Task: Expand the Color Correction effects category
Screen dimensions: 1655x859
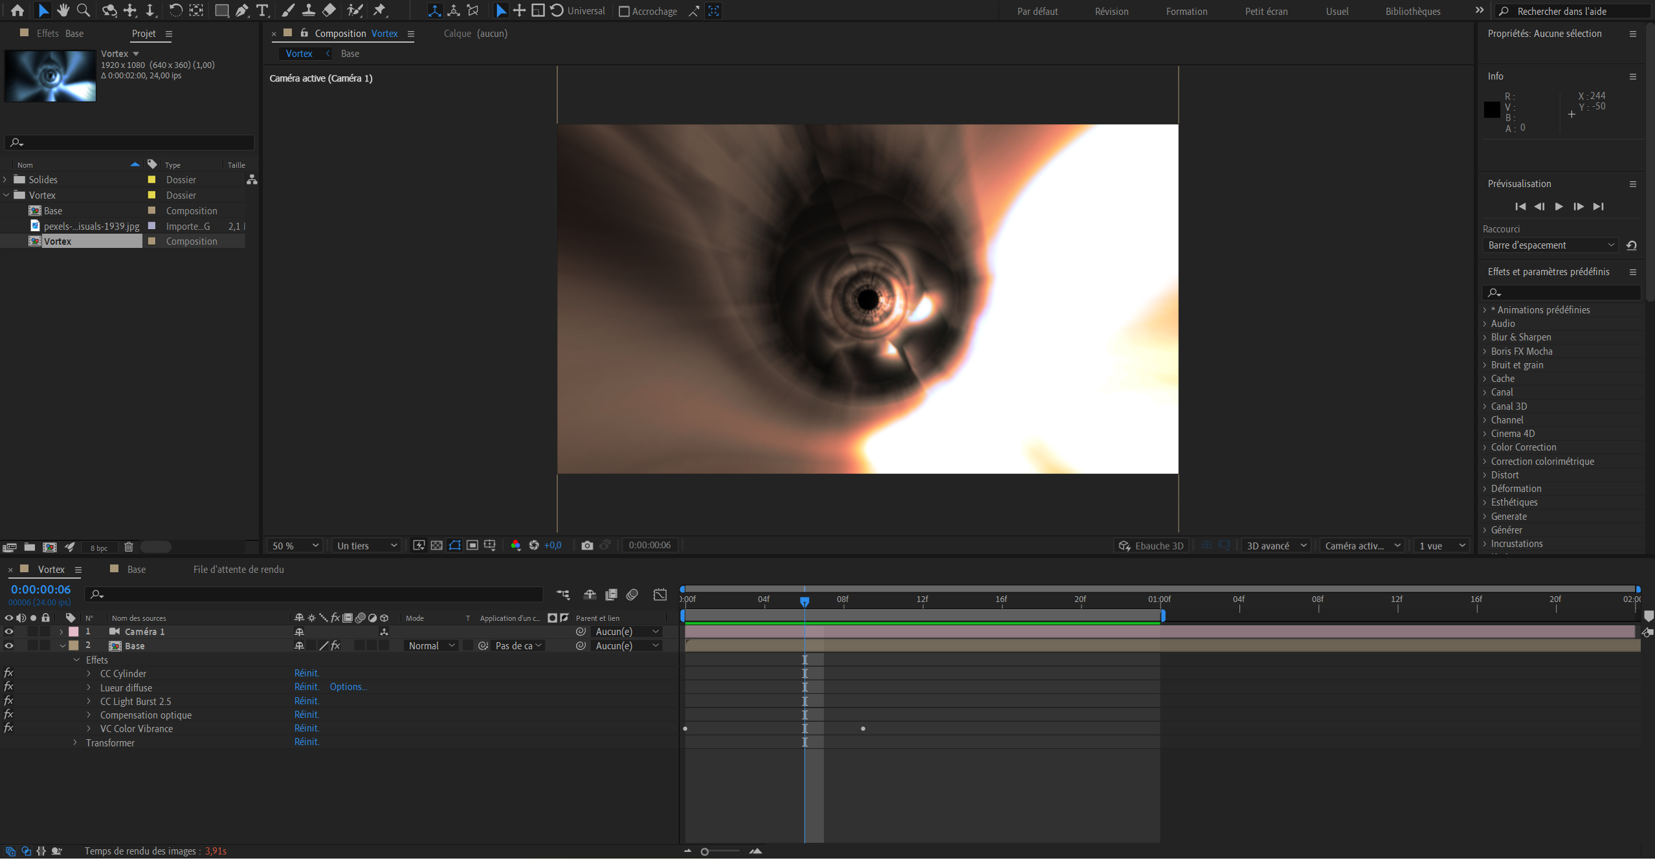Action: tap(1485, 447)
